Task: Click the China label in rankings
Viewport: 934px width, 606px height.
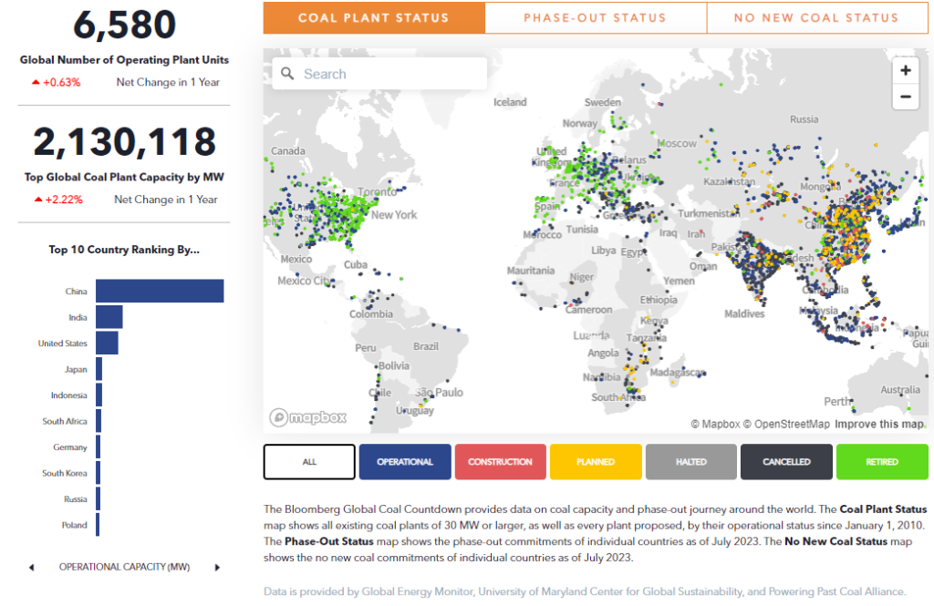Action: pos(77,291)
